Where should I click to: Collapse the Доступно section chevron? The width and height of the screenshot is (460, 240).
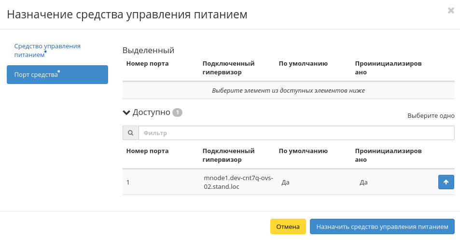pos(126,113)
